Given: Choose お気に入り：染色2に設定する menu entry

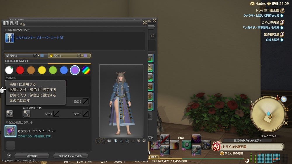Looking at the screenshot, I should point(33,95).
